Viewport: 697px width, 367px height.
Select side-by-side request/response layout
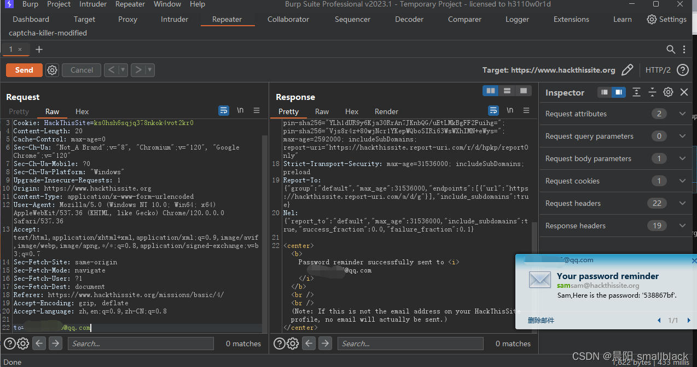coord(491,91)
